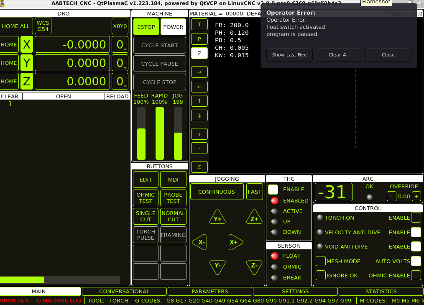
Task: Jog X- axis arrow
Action: [199, 242]
